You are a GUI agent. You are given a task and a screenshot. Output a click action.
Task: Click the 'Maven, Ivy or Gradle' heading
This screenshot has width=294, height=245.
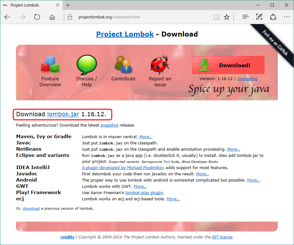tap(44, 136)
